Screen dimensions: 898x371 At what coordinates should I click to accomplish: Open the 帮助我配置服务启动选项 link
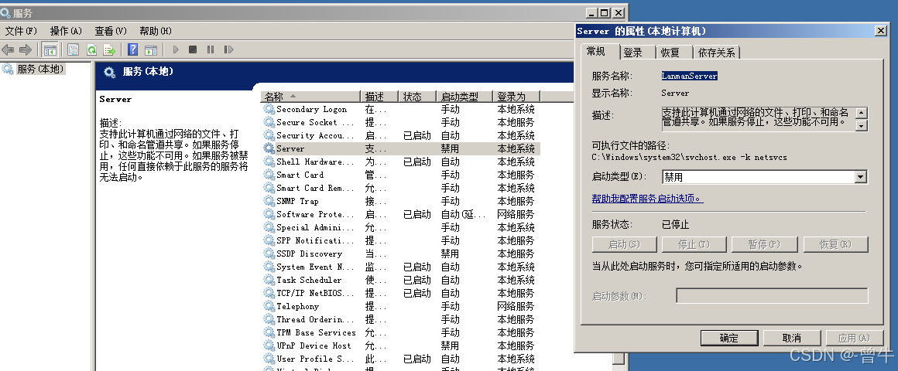647,199
